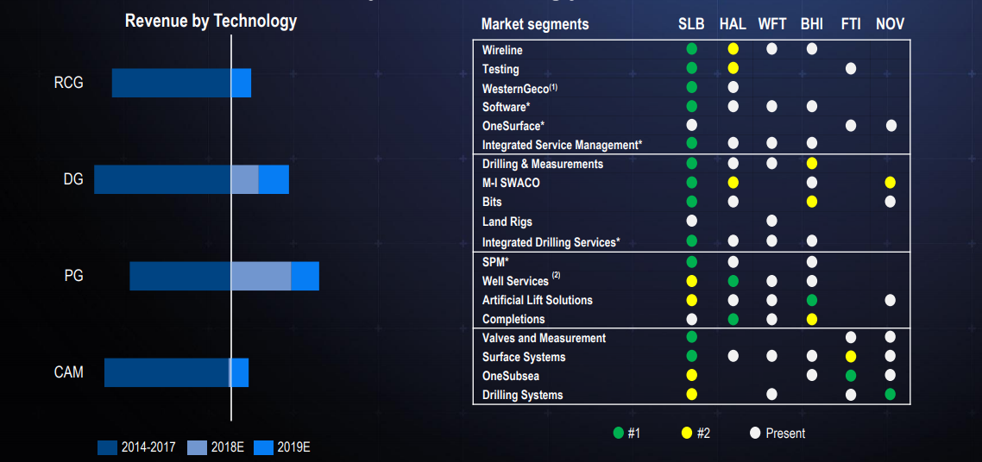The image size is (982, 462).
Task: Click the green NOV dot for Drilling Systems
Action: click(890, 395)
